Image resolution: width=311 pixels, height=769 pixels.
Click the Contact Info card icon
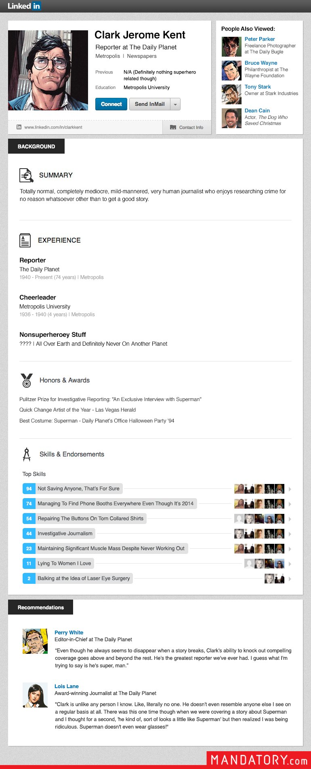pos(173,127)
